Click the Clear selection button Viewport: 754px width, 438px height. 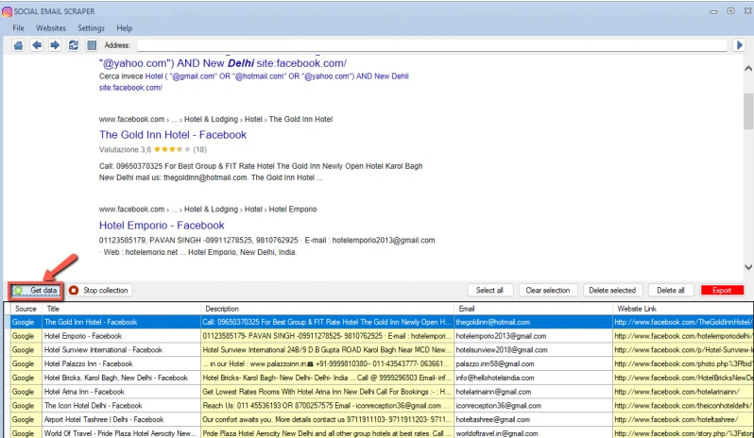547,290
